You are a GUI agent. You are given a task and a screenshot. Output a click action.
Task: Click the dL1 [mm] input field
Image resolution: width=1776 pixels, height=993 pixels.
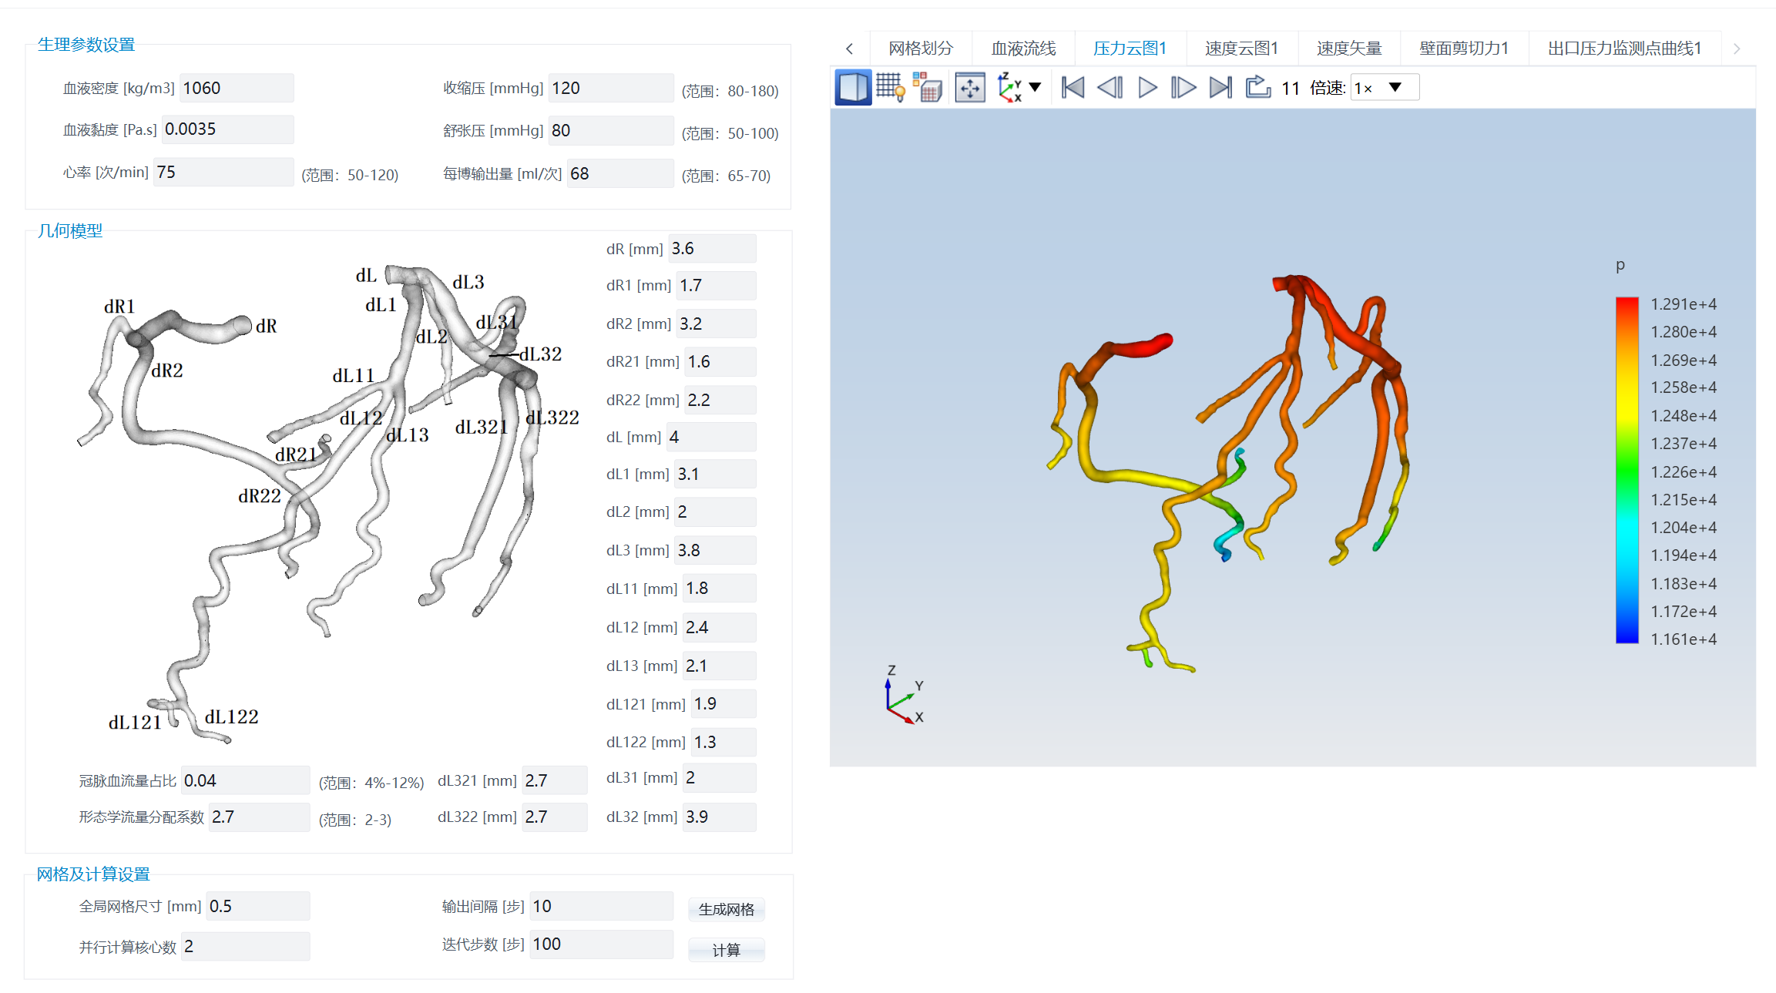coord(715,475)
